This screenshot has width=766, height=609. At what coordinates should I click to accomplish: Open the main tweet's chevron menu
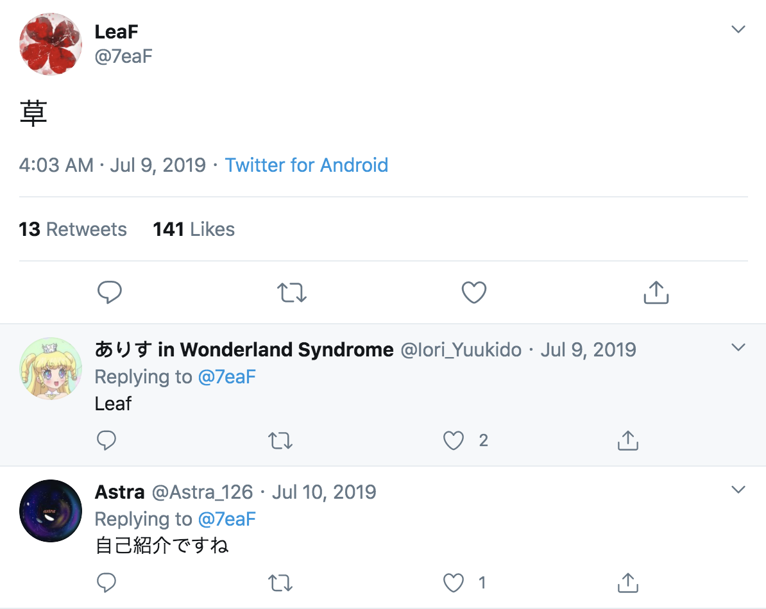[x=738, y=29]
